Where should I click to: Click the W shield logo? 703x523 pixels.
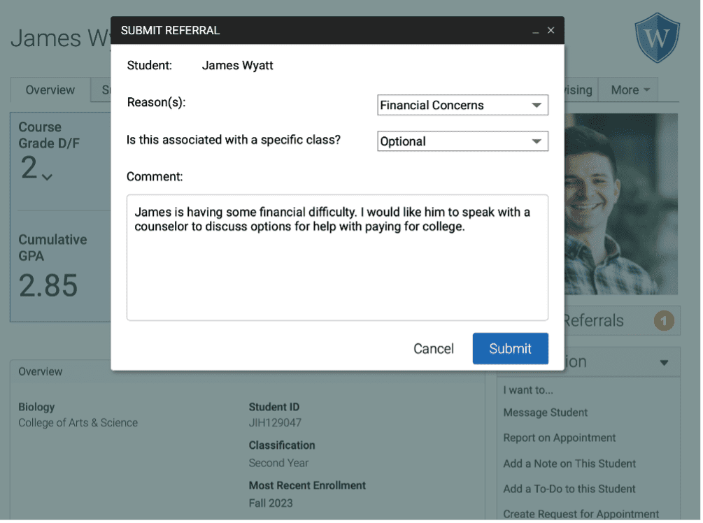[x=657, y=38]
